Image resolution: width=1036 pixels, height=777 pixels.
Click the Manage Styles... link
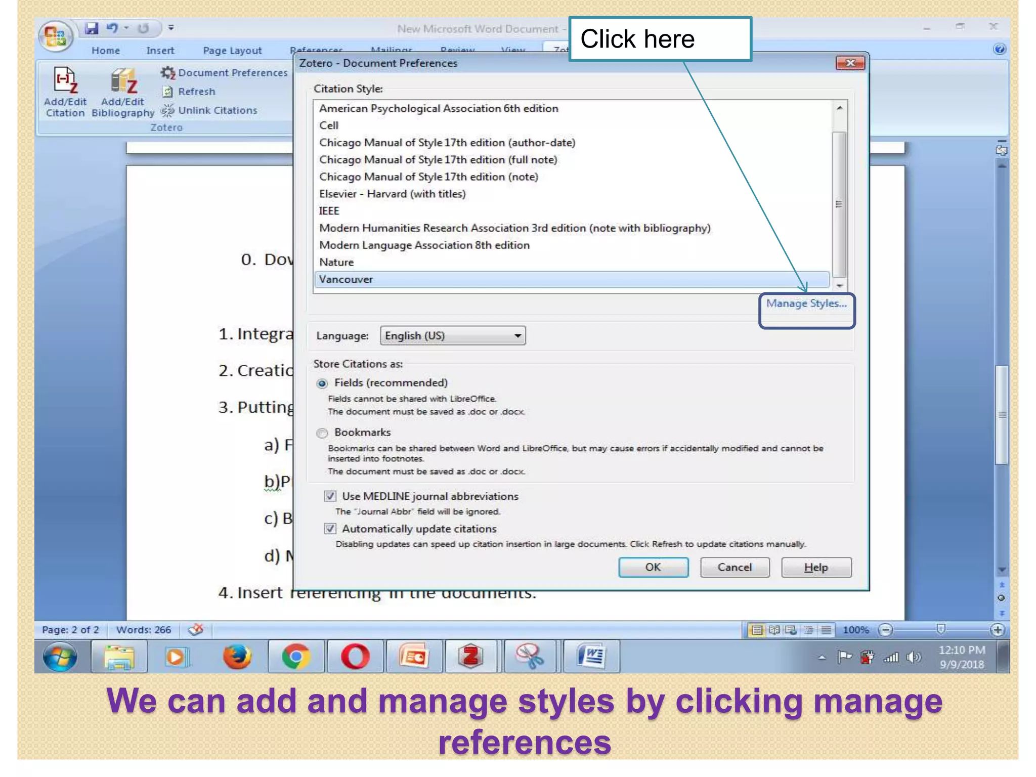point(806,304)
